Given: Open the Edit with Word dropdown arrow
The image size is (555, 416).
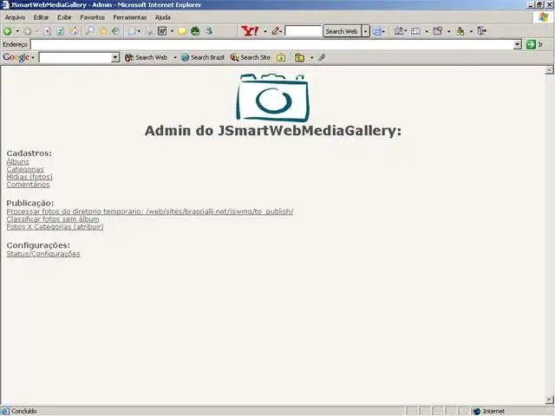Looking at the screenshot, I should pyautogui.click(x=172, y=31).
